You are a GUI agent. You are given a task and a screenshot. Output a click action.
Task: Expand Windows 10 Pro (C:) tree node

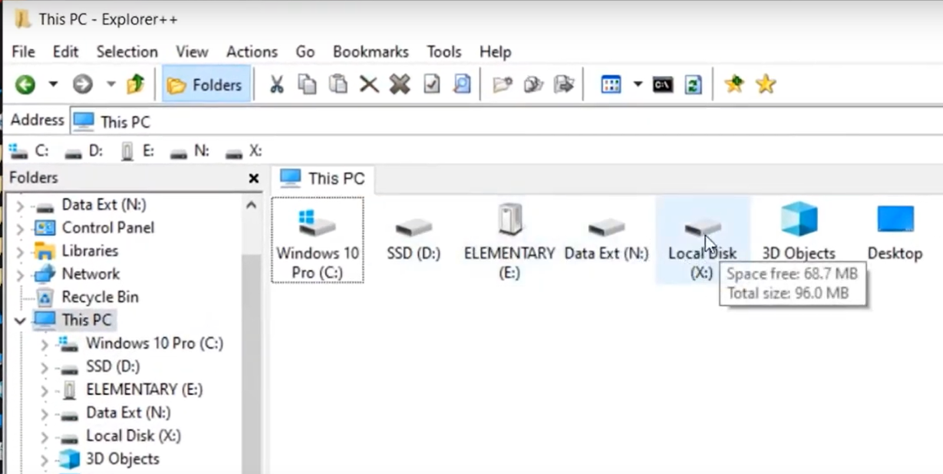(x=44, y=345)
